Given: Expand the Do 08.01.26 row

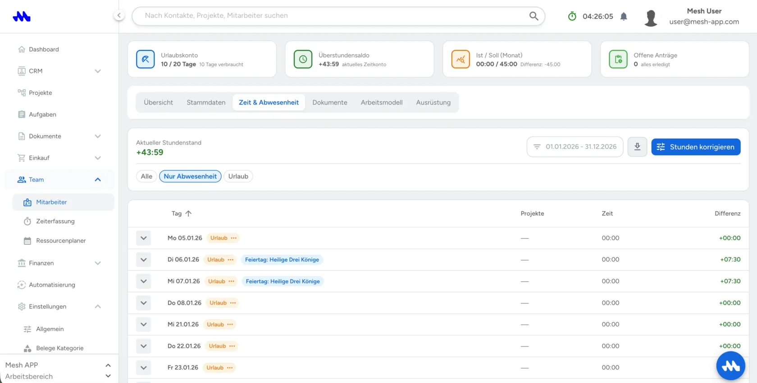Looking at the screenshot, I should (x=144, y=303).
